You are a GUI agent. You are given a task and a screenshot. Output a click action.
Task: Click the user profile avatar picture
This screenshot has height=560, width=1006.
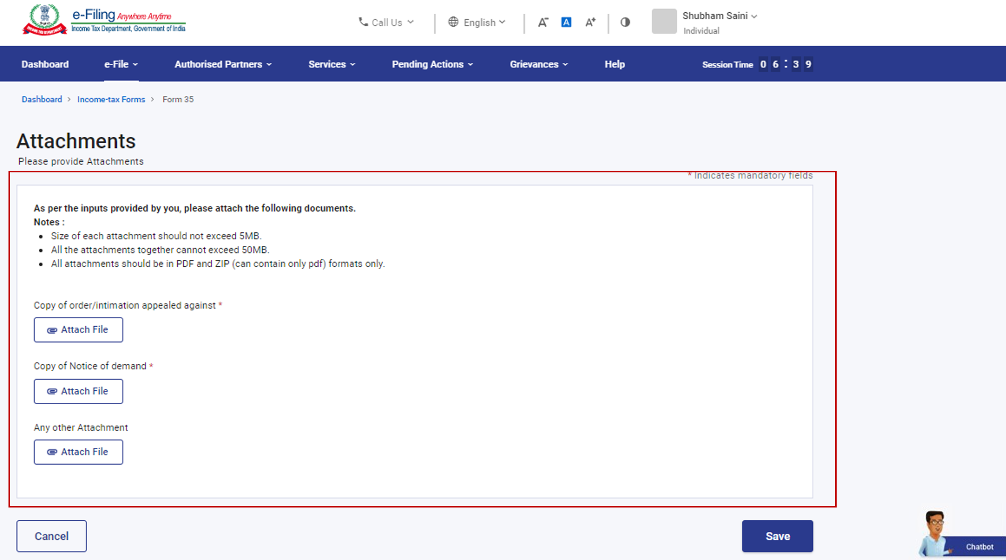pyautogui.click(x=664, y=22)
